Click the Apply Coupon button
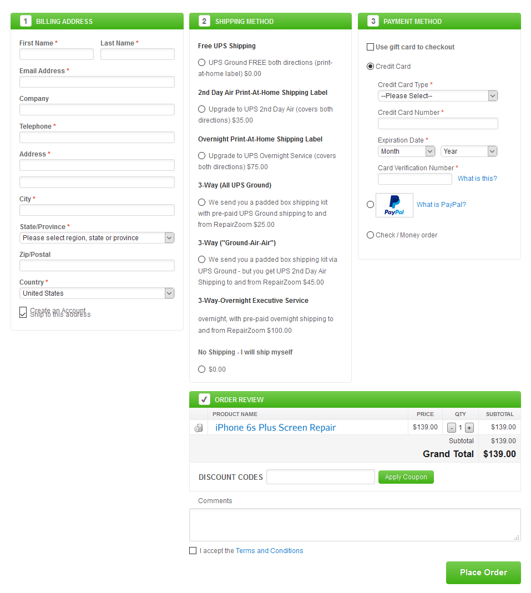 [x=406, y=477]
